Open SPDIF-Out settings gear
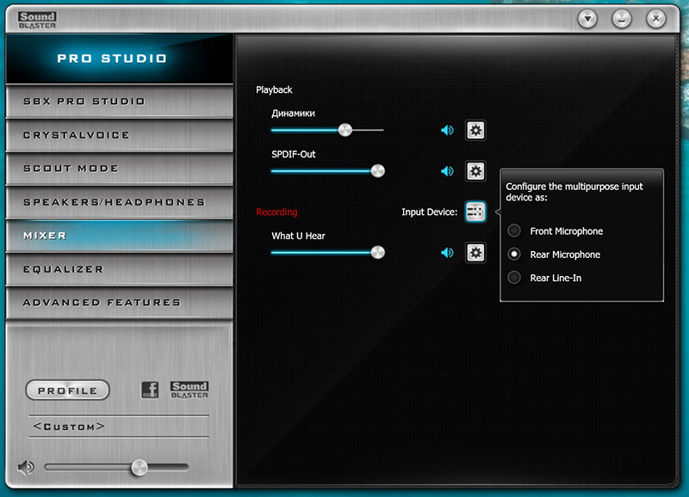Screen dimensions: 689x497 coord(475,171)
